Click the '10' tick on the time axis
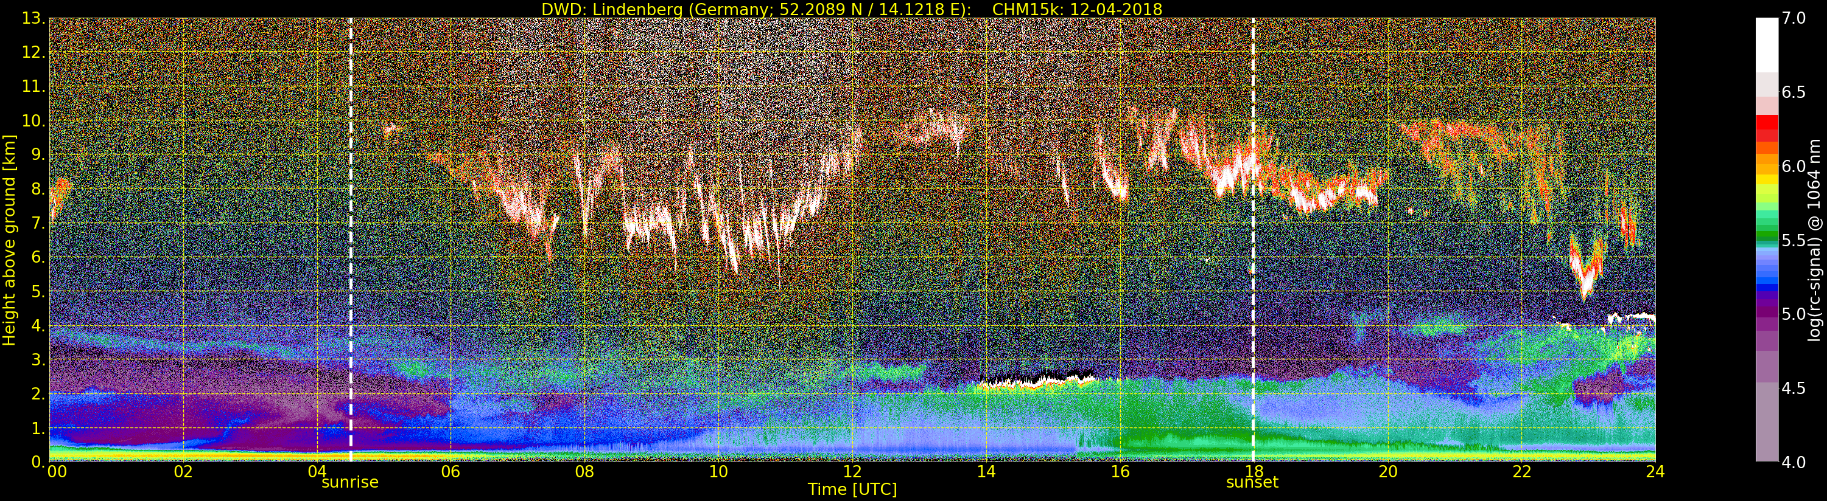This screenshot has height=501, width=1827. pos(718,471)
